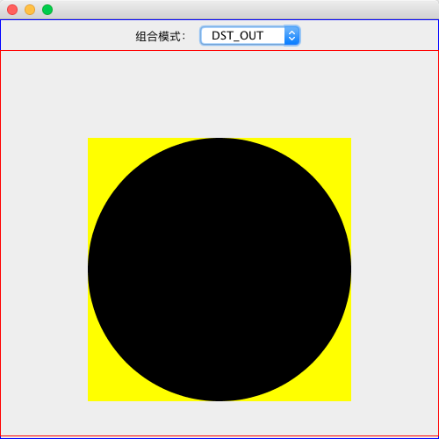This screenshot has width=439, height=439.
Task: Click the black circle in the canvas
Action: [219, 270]
